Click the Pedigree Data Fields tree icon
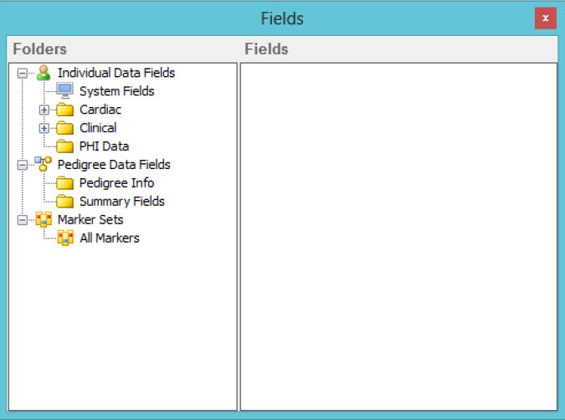This screenshot has width=565, height=420. (x=44, y=164)
